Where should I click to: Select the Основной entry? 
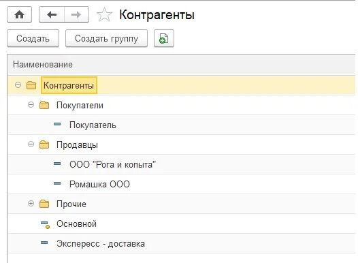[182, 223]
